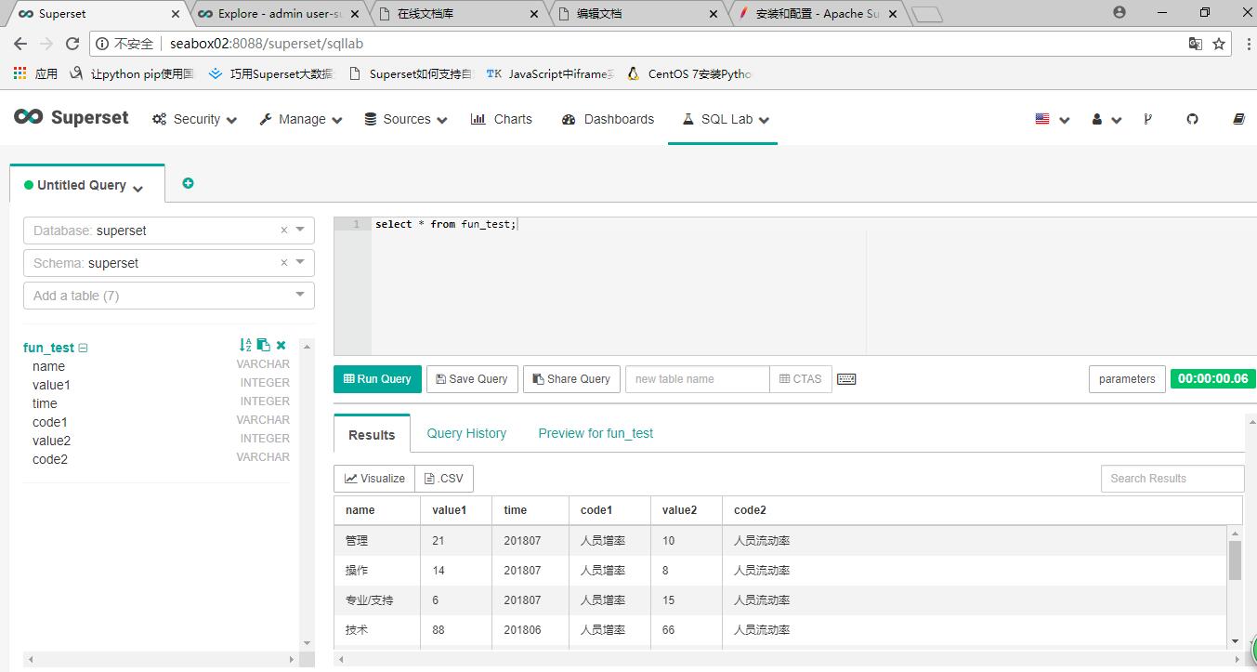
Task: Open the GitHub icon link
Action: point(1193,119)
